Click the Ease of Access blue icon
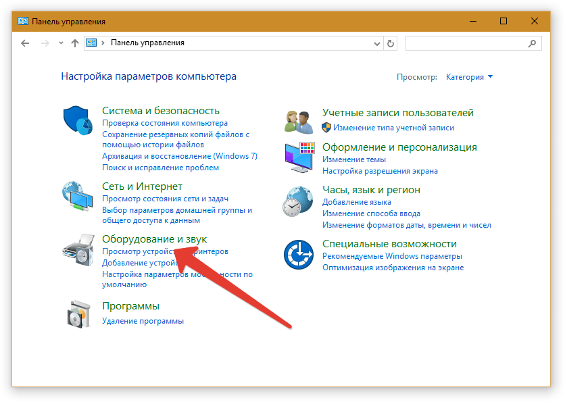The width and height of the screenshot is (565, 402). pos(298,255)
